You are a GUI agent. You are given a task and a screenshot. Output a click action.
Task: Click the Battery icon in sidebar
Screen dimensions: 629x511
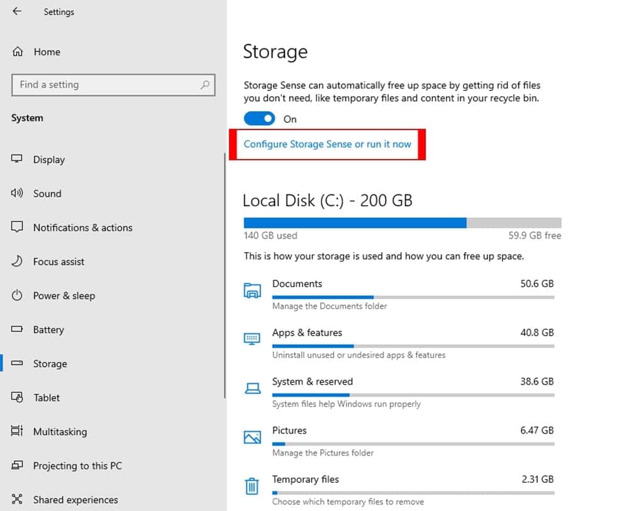[17, 329]
